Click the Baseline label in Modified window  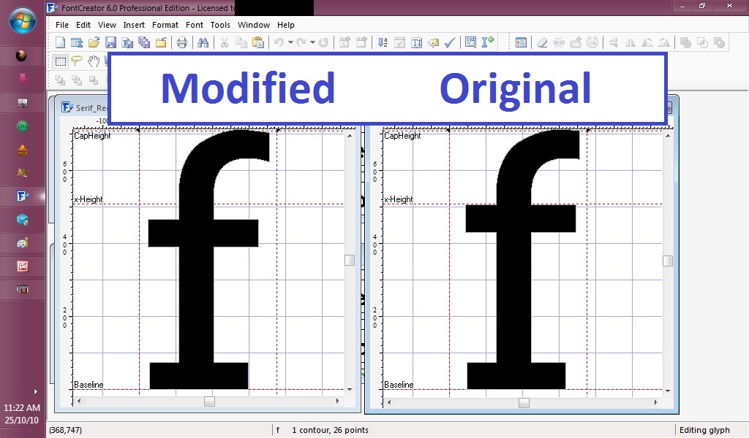point(89,385)
